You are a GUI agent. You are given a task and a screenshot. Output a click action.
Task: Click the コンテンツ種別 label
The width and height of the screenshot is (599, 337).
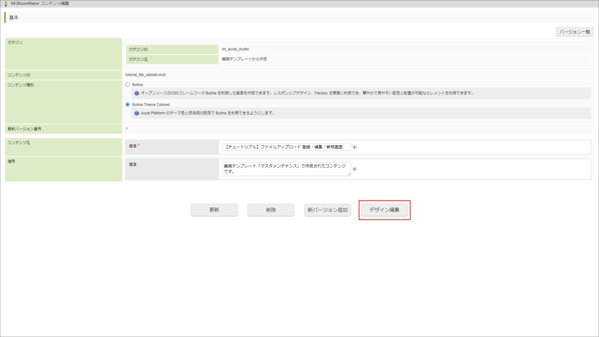pos(21,85)
